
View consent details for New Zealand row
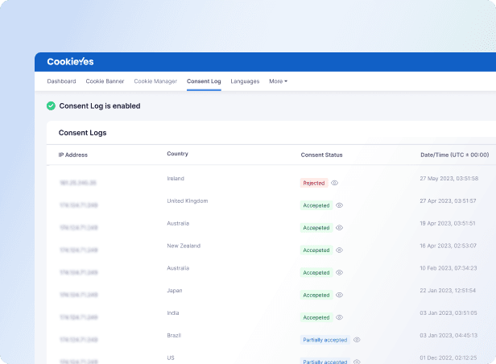pyautogui.click(x=339, y=250)
